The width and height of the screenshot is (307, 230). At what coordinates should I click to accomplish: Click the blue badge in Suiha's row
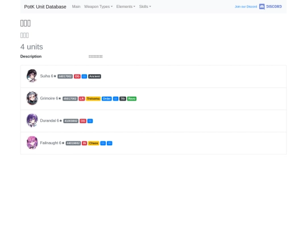(84, 76)
